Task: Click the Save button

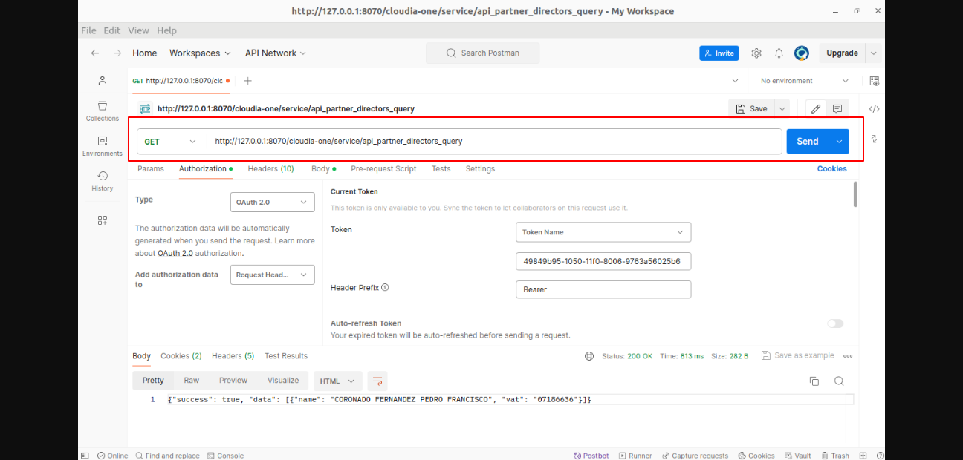Action: tap(751, 108)
